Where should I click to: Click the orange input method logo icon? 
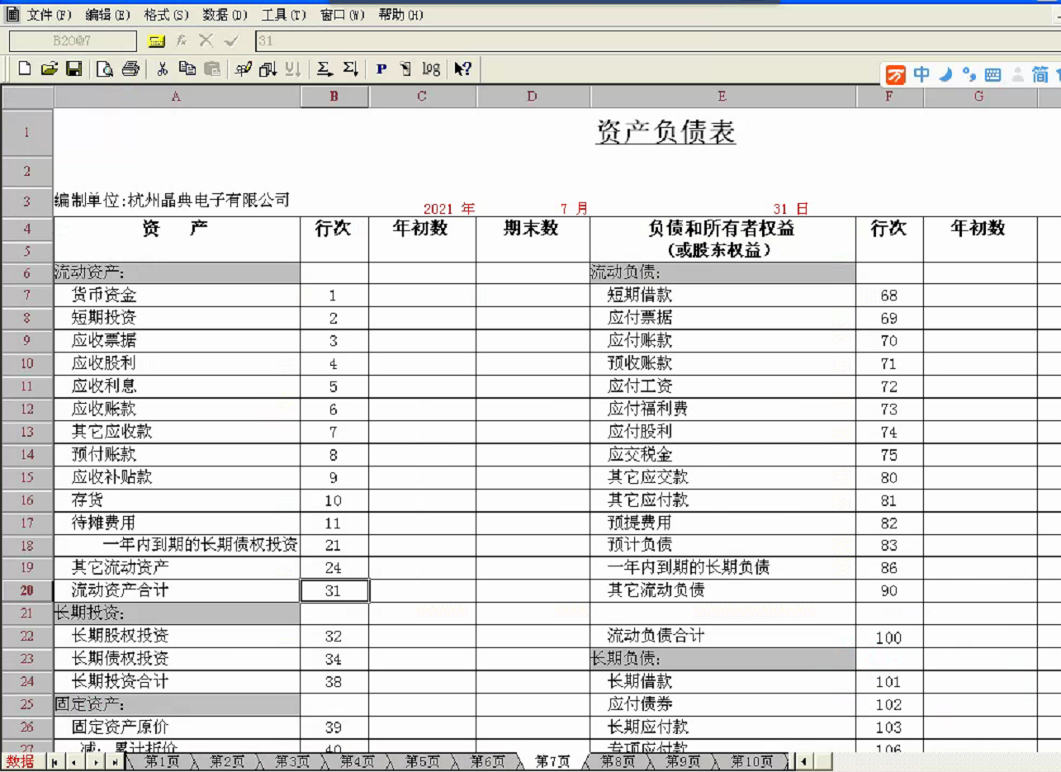point(896,75)
